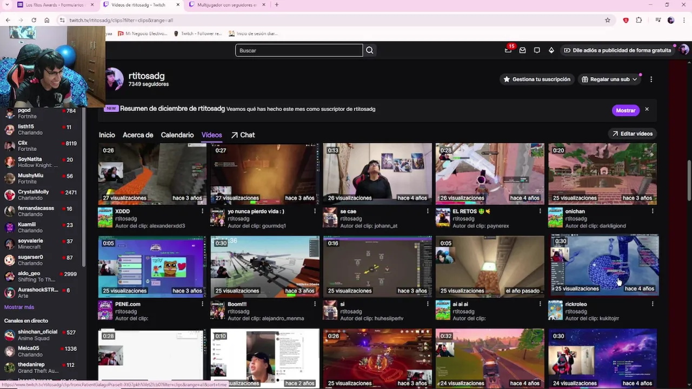The width and height of the screenshot is (692, 389).
Task: Open options menu for rickroleo clip
Action: pos(652,304)
